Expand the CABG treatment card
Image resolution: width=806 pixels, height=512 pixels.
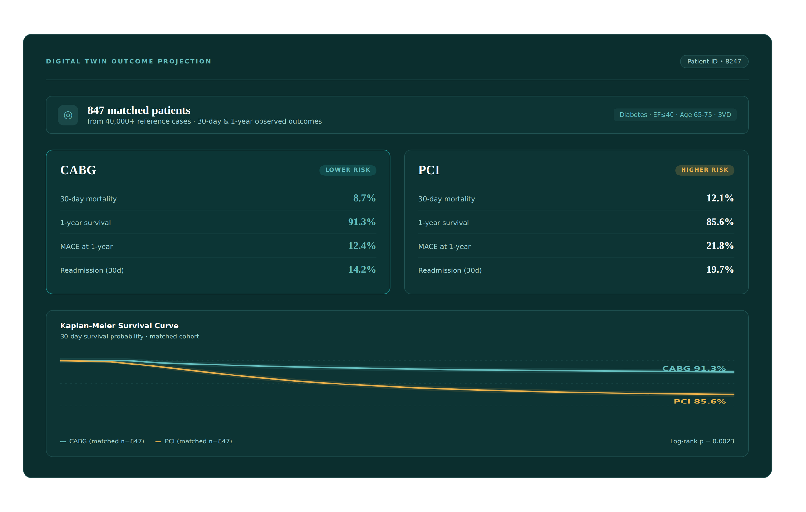218,223
